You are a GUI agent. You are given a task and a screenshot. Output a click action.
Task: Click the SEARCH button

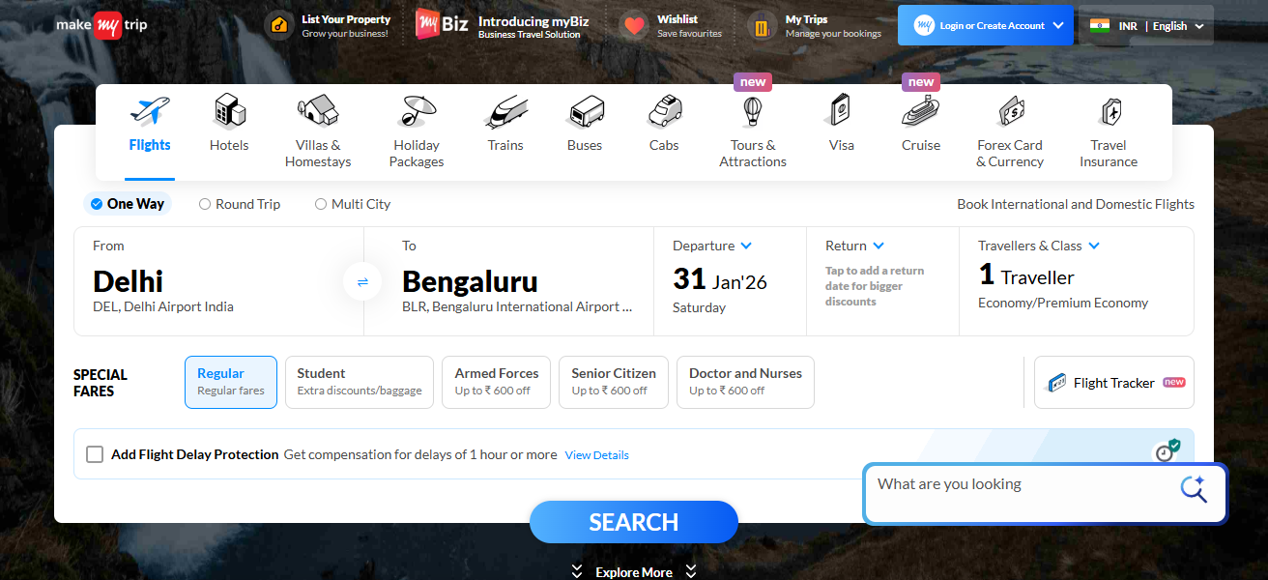click(x=633, y=522)
